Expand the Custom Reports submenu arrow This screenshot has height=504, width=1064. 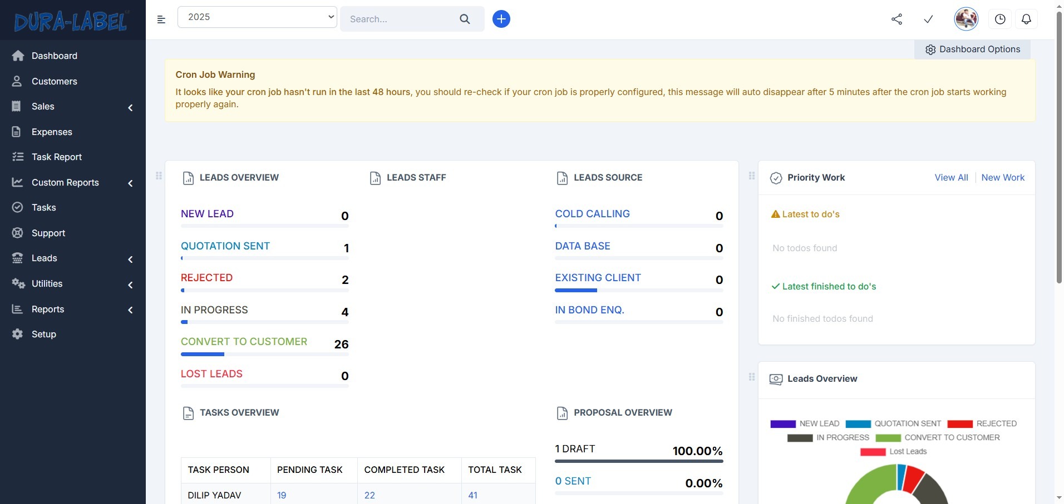tap(130, 183)
